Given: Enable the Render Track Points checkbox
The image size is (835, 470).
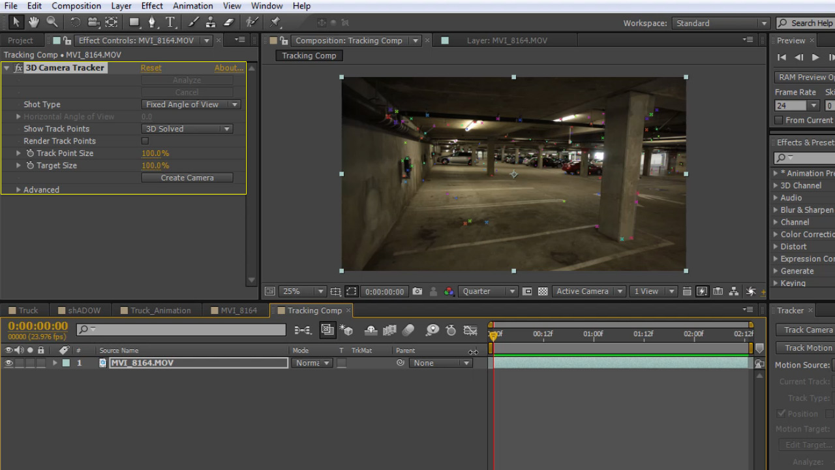Looking at the screenshot, I should (145, 141).
